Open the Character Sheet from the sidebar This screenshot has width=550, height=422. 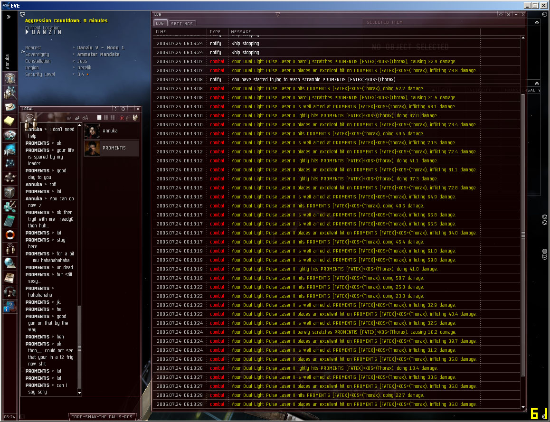10,78
